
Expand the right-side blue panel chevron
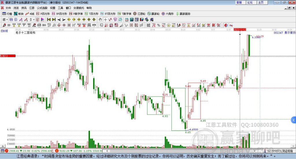pos(294,120)
